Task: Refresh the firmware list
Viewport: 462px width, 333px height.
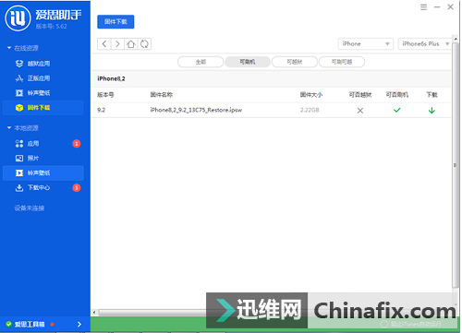Action: [144, 44]
